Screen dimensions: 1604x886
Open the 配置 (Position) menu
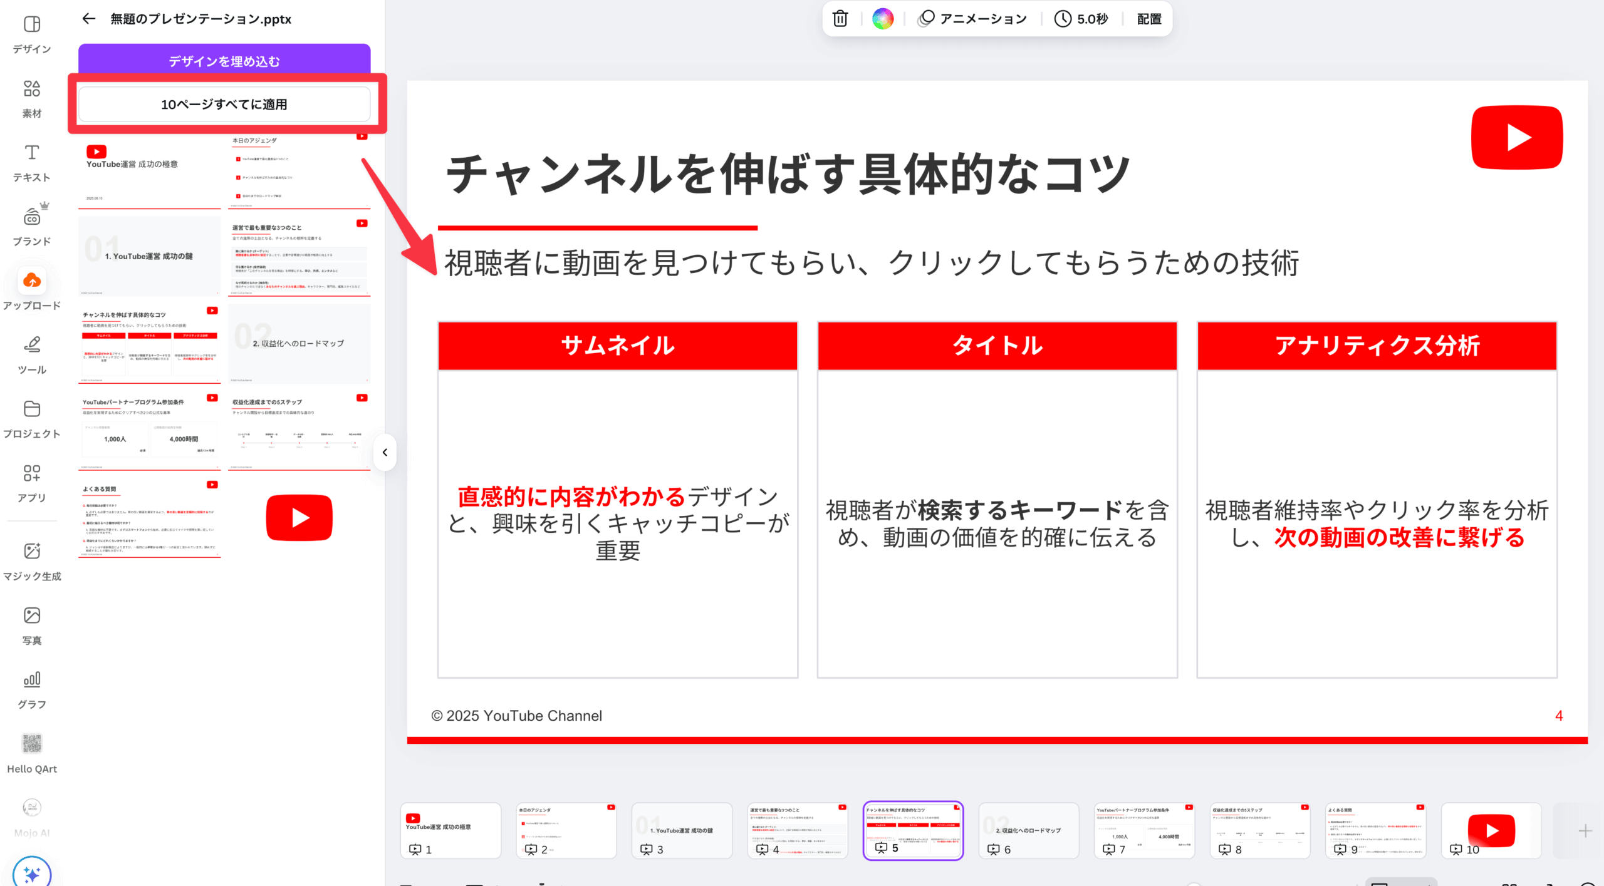click(1147, 18)
